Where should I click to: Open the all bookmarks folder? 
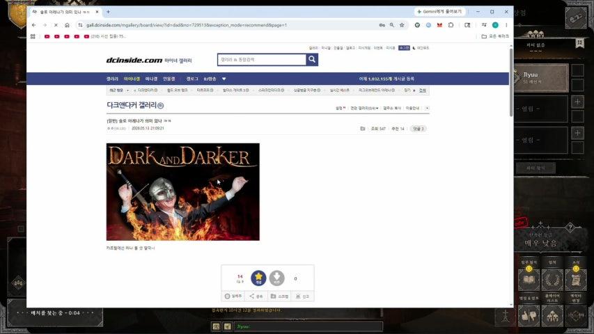(x=495, y=36)
